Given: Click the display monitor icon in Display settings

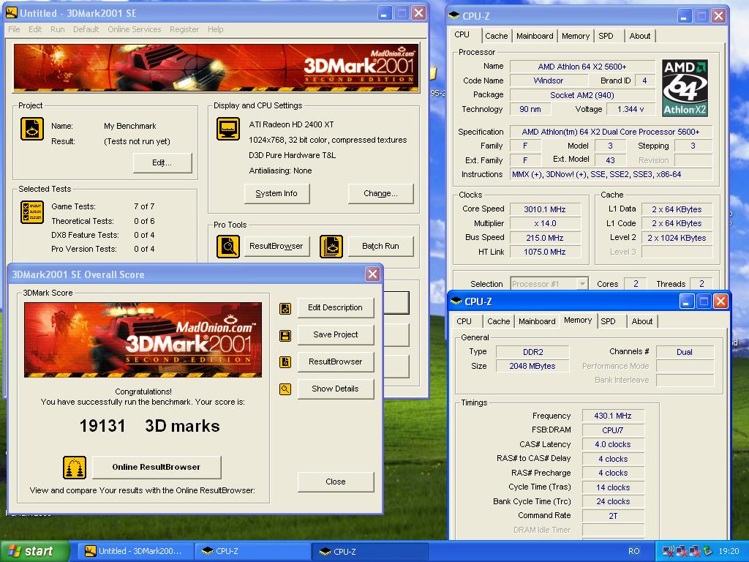Looking at the screenshot, I should 228,129.
